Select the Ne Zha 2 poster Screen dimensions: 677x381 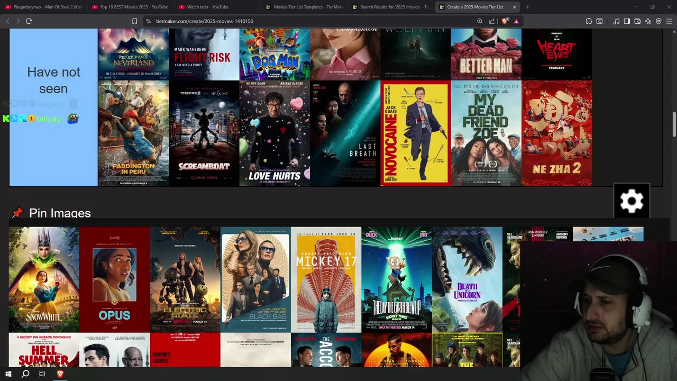pyautogui.click(x=557, y=133)
